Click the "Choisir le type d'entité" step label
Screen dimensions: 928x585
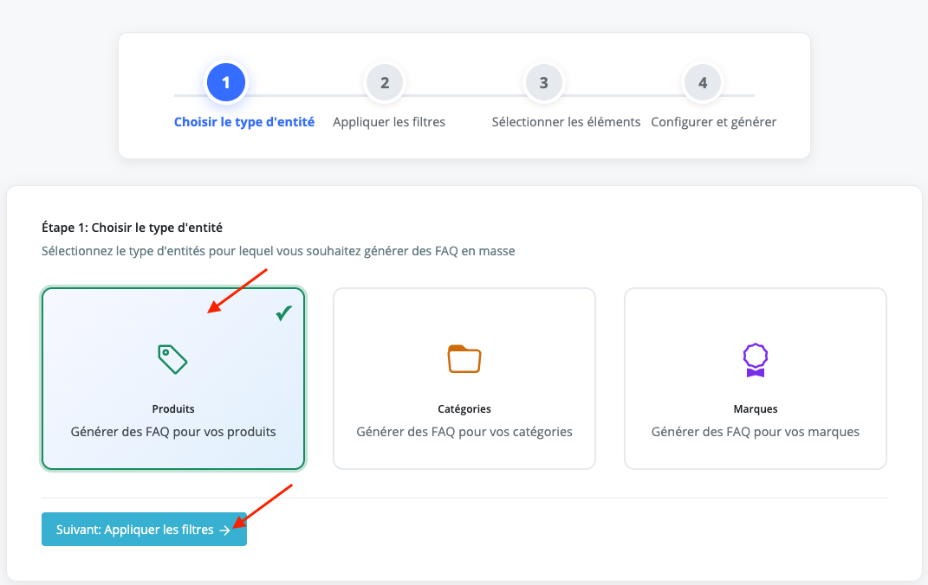pos(244,122)
